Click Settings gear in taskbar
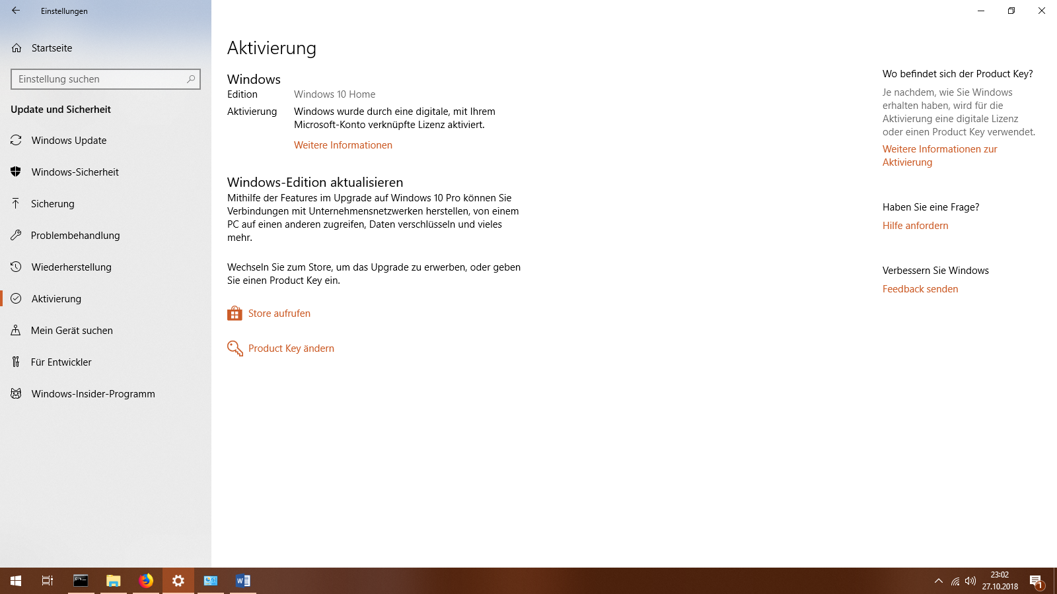 tap(178, 581)
